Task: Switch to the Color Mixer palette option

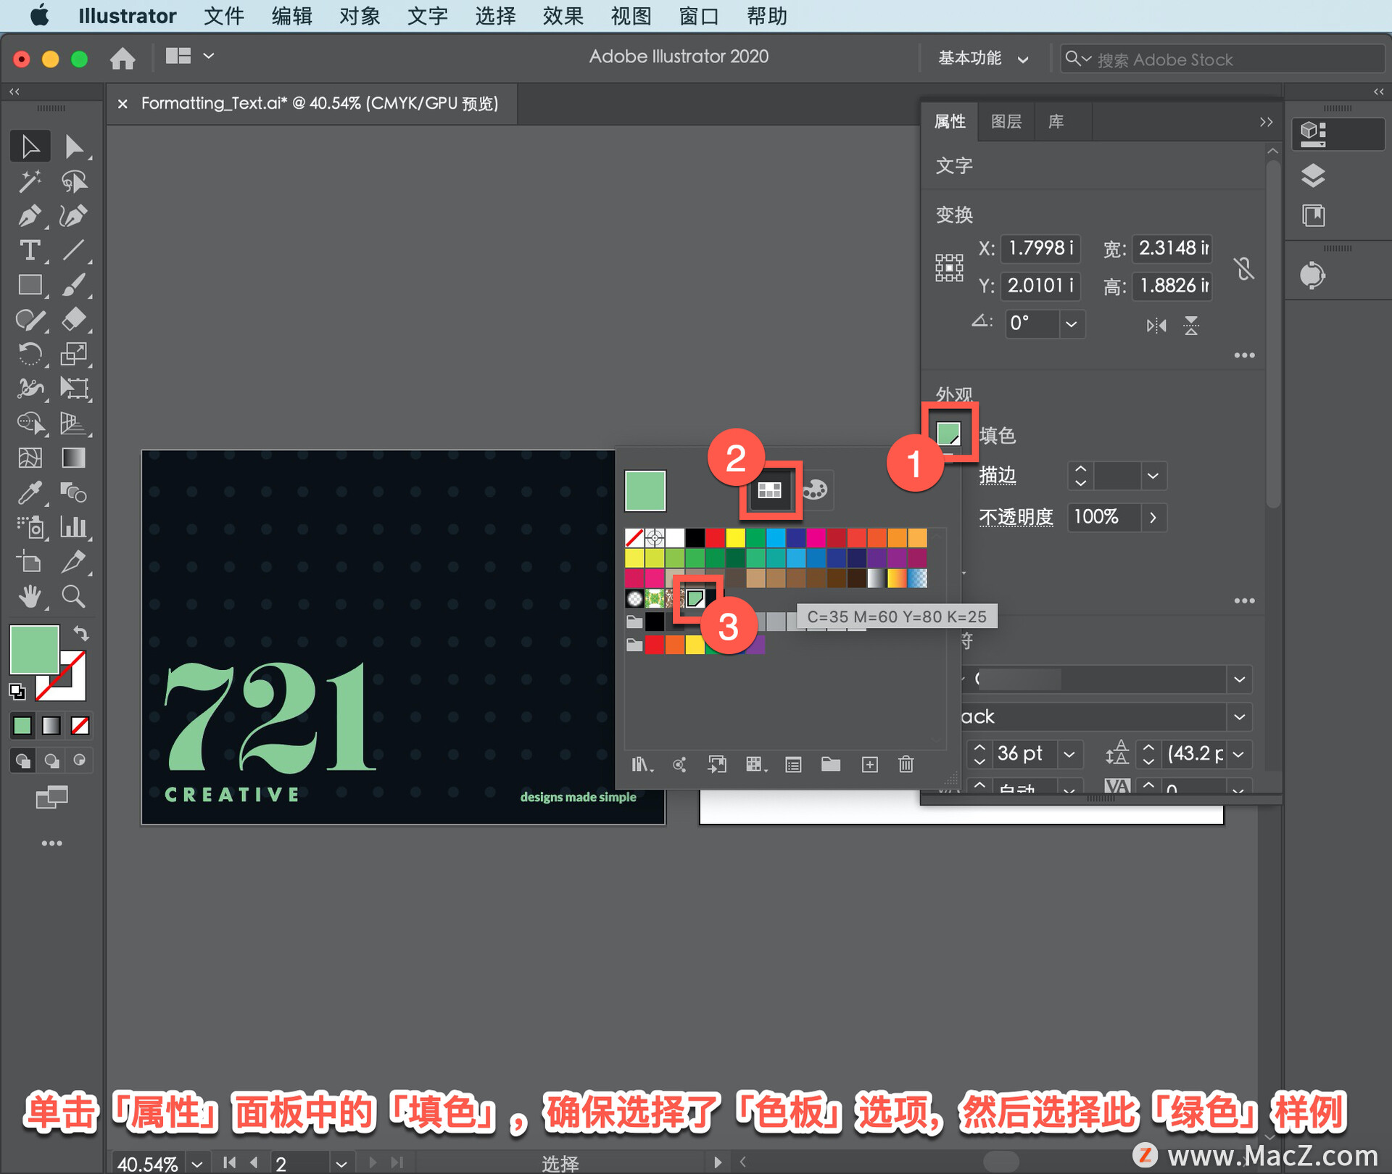Action: (815, 489)
